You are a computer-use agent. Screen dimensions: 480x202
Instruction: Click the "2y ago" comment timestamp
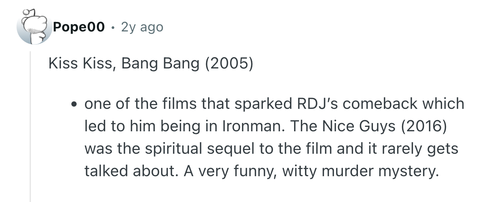point(142,27)
